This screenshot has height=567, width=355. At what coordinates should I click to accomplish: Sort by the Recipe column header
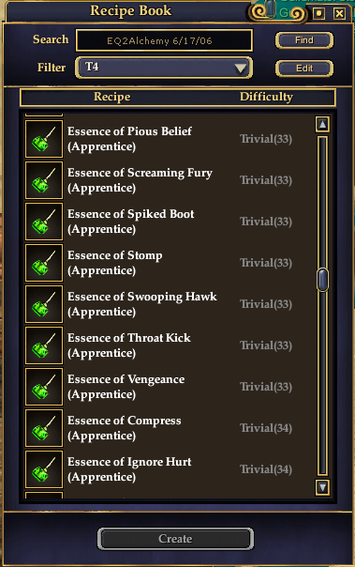point(111,97)
